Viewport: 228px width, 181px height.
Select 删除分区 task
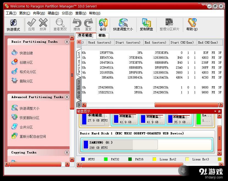[x=22, y=81]
